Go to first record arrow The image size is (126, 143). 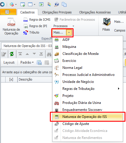(20, 54)
